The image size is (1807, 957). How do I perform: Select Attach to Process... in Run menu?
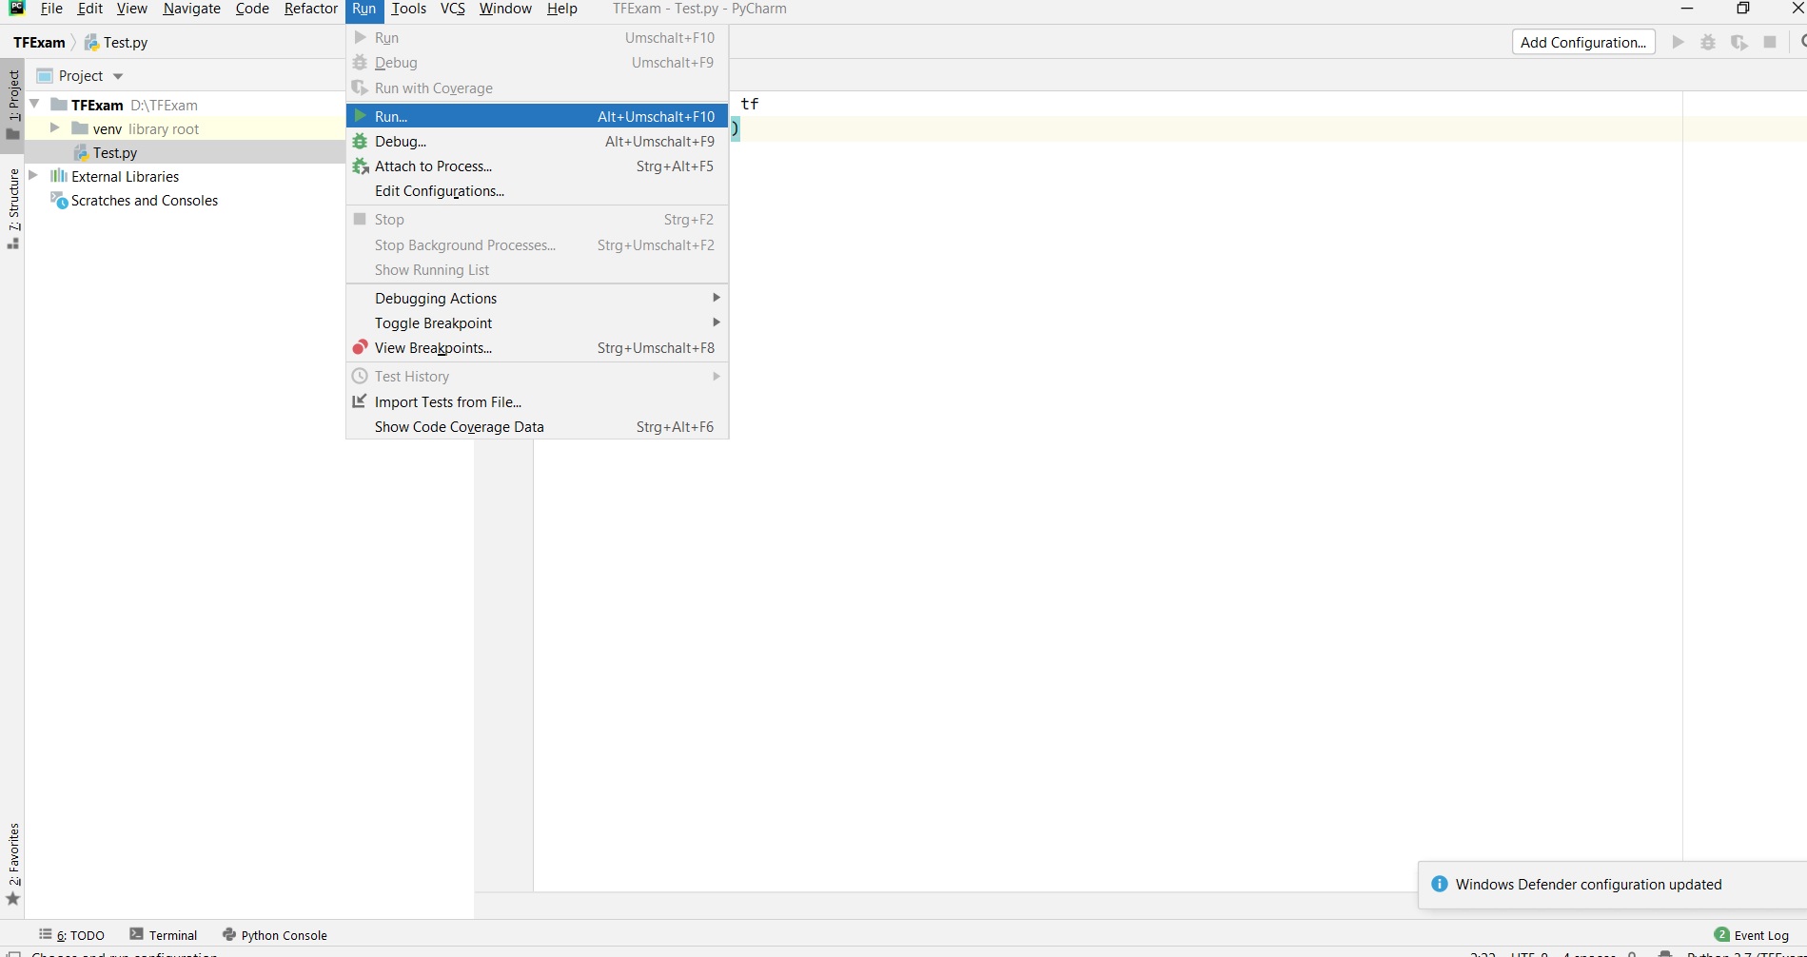pos(537,166)
